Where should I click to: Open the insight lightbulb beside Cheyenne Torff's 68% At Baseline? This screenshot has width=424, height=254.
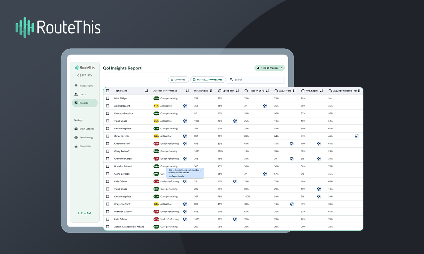coord(185,204)
